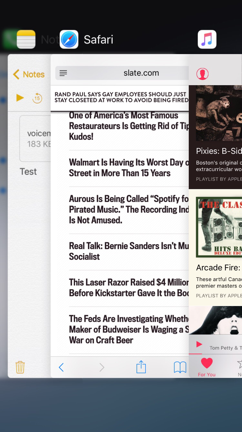Tap the Safari reader view icon
This screenshot has width=242, height=432.
(63, 73)
